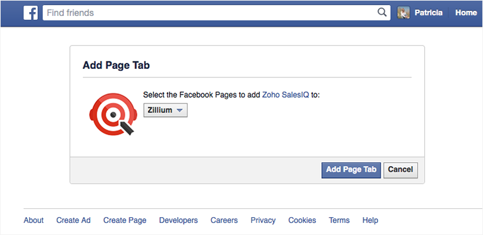The height and width of the screenshot is (235, 483).
Task: Open the Cookies footer link
Action: click(x=302, y=220)
